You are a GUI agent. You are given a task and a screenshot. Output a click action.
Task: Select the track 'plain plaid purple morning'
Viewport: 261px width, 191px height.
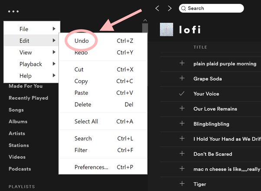225,64
